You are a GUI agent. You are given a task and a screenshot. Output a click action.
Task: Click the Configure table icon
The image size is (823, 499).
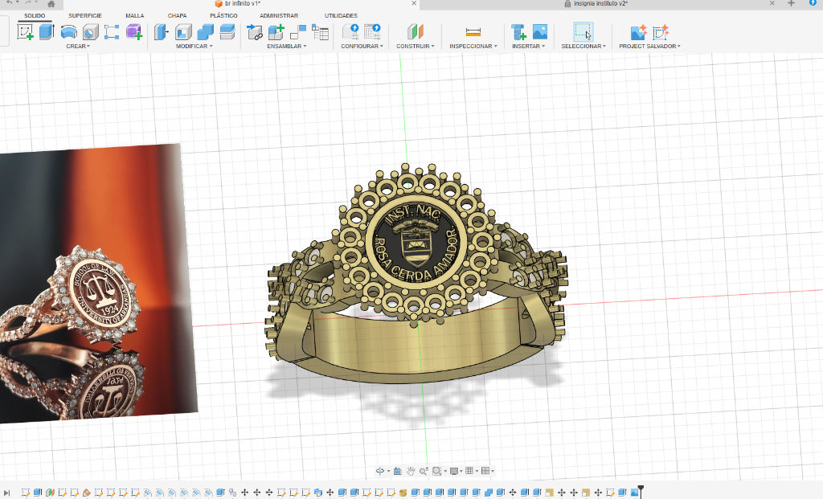point(373,32)
